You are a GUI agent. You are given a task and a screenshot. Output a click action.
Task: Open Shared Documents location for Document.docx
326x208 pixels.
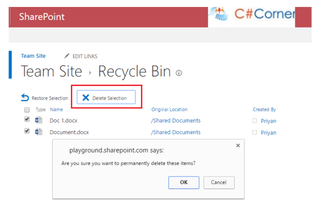pyautogui.click(x=176, y=132)
